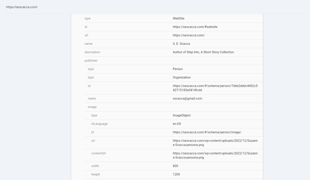Click the 'height' field label

pyautogui.click(x=96, y=174)
